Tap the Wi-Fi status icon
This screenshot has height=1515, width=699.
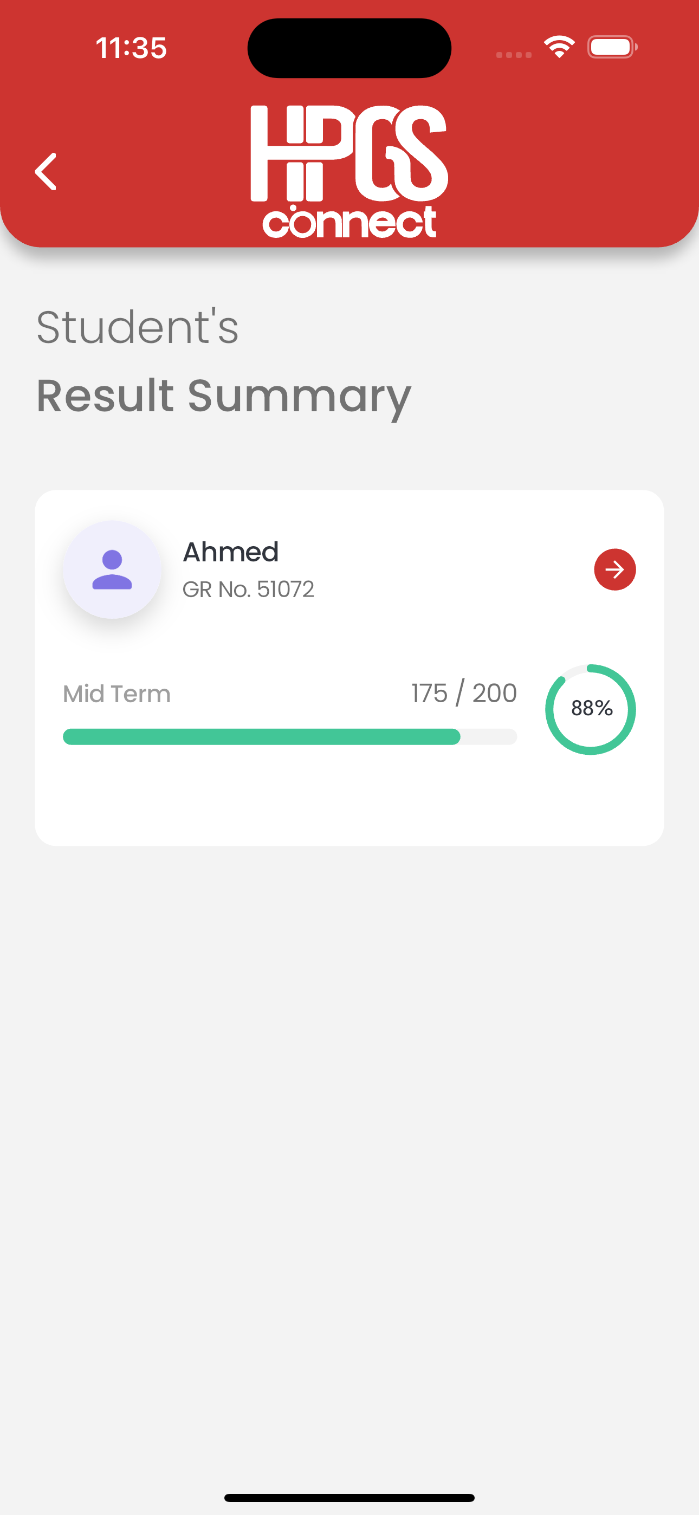(x=559, y=47)
